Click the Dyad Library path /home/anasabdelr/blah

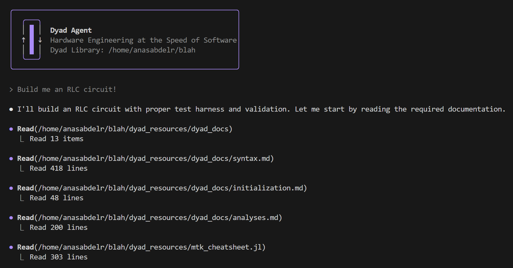click(x=152, y=50)
